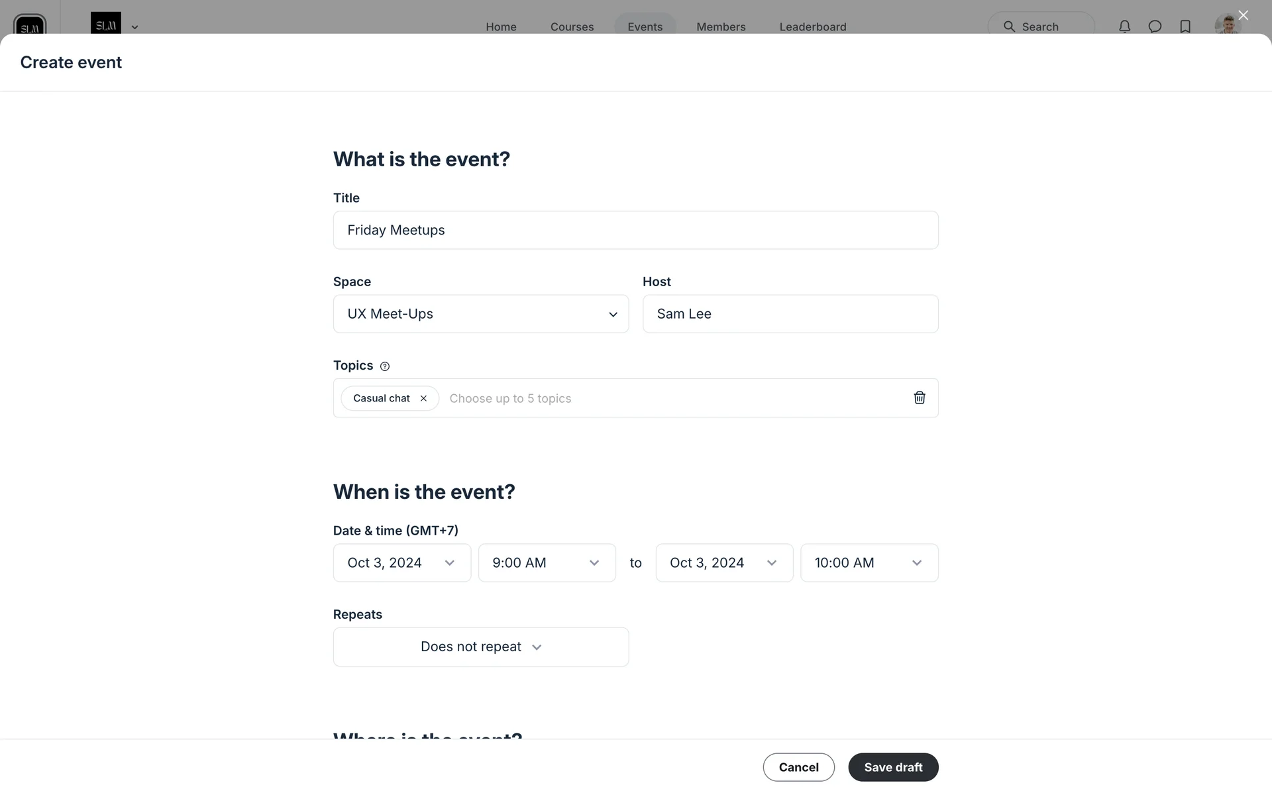Open the 10:00 AM end time dropdown
This screenshot has width=1272, height=795.
[869, 563]
